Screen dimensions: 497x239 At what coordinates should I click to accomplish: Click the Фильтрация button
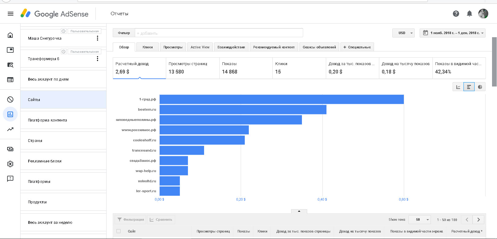(x=130, y=219)
